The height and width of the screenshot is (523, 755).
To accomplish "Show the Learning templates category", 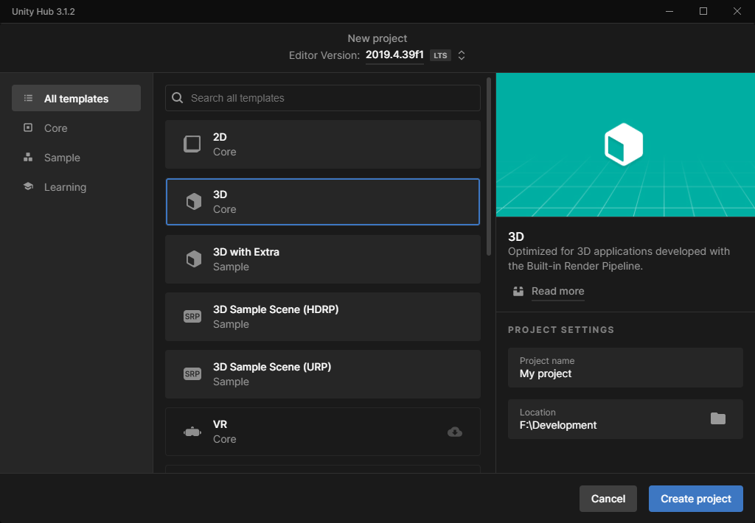I will click(x=65, y=187).
